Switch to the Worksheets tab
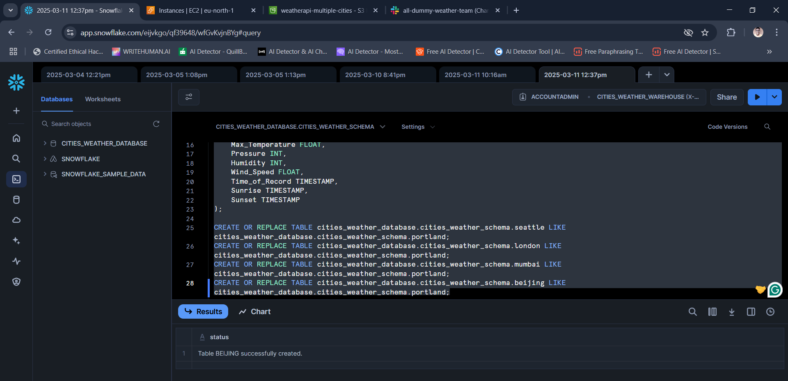788x381 pixels. [x=103, y=99]
